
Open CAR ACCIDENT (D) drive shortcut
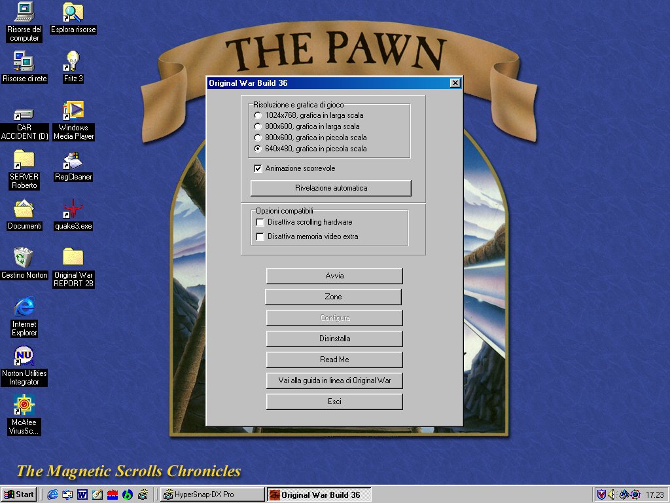(24, 124)
